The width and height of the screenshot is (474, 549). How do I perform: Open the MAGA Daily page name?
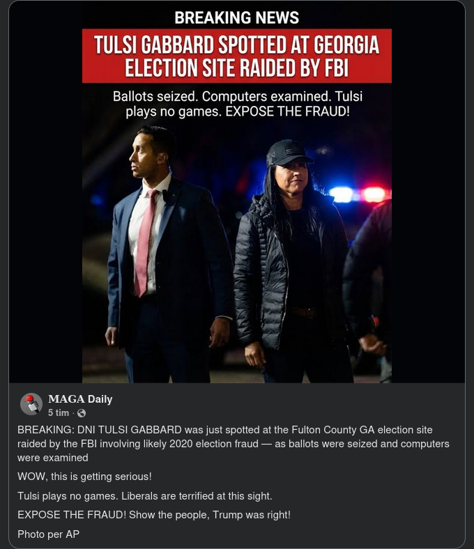pyautogui.click(x=80, y=399)
